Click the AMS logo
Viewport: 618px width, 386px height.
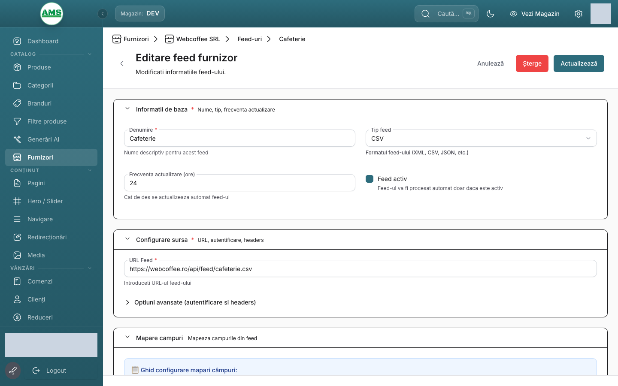click(51, 14)
